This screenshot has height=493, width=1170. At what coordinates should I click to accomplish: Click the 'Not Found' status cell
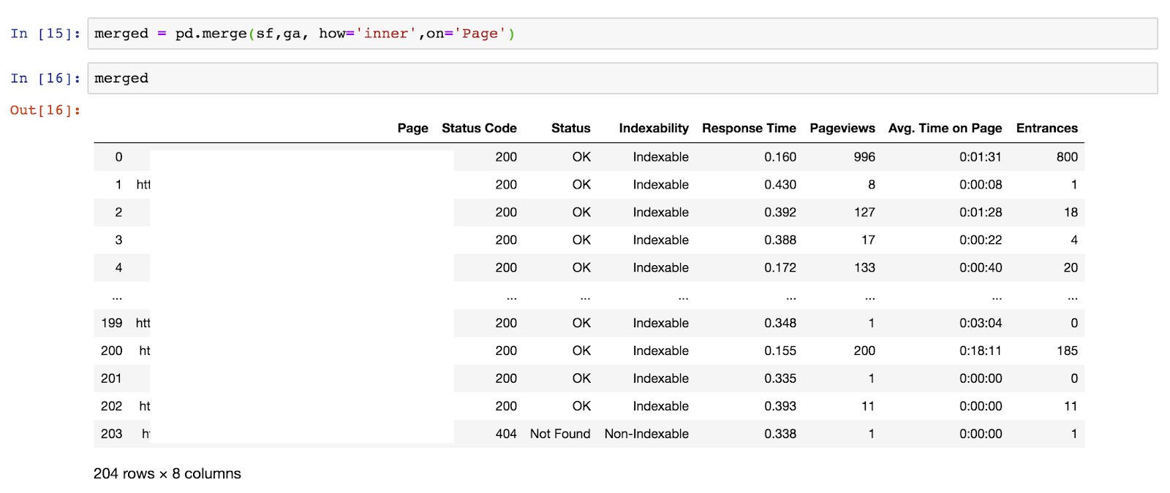pos(559,434)
